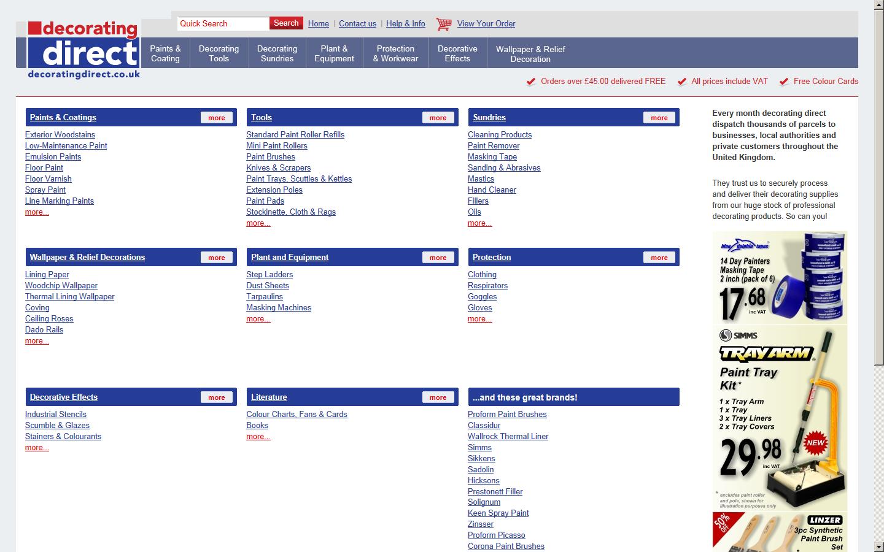The image size is (884, 552).
Task: Show more under Plant and Equipment list
Action: pos(258,319)
